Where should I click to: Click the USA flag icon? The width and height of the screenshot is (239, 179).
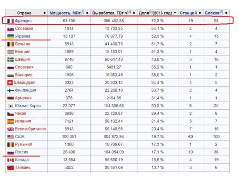coord(10,137)
